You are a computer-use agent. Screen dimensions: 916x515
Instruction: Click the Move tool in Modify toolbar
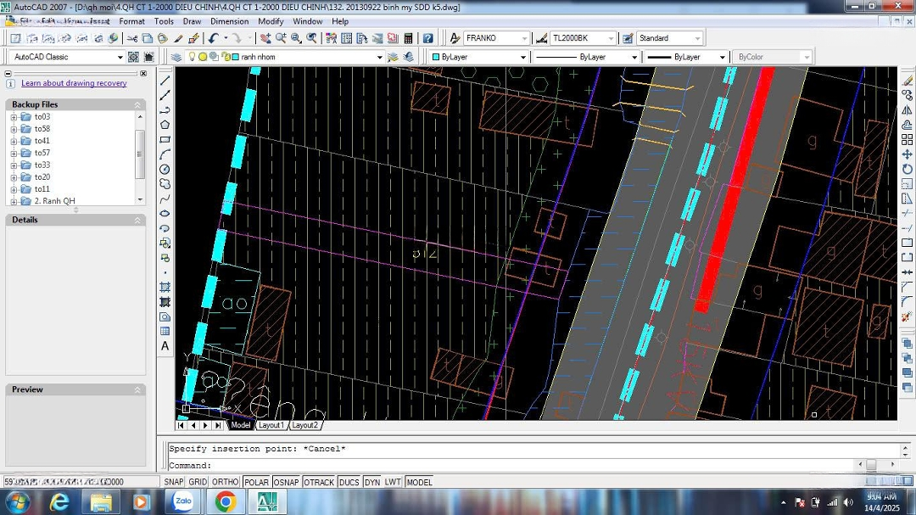tap(907, 154)
